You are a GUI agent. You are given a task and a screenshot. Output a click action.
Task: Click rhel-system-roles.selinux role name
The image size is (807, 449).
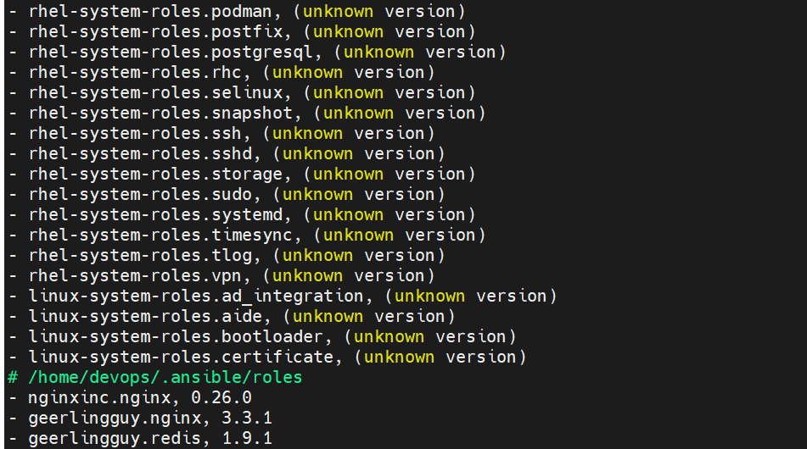point(155,93)
